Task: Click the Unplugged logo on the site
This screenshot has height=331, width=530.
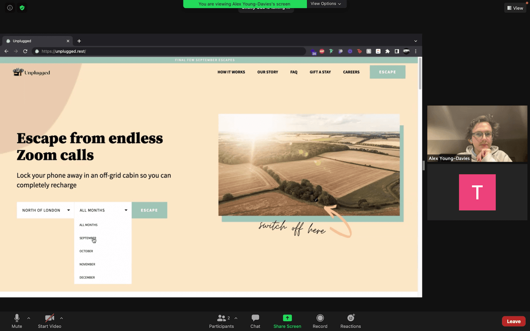Action: coord(31,72)
